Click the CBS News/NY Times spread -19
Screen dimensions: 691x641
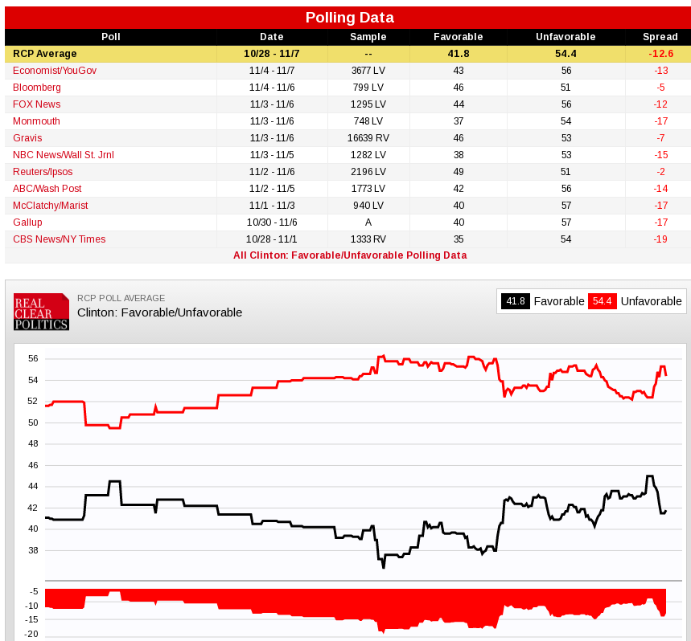coord(660,239)
